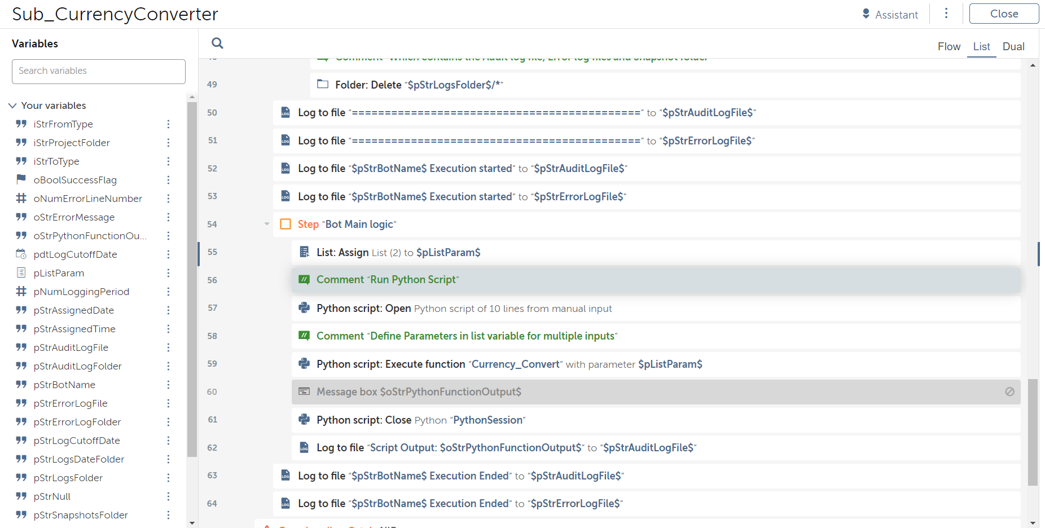This screenshot has height=528, width=1045.
Task: Click the search magnifier icon above the action list
Action: coord(217,43)
